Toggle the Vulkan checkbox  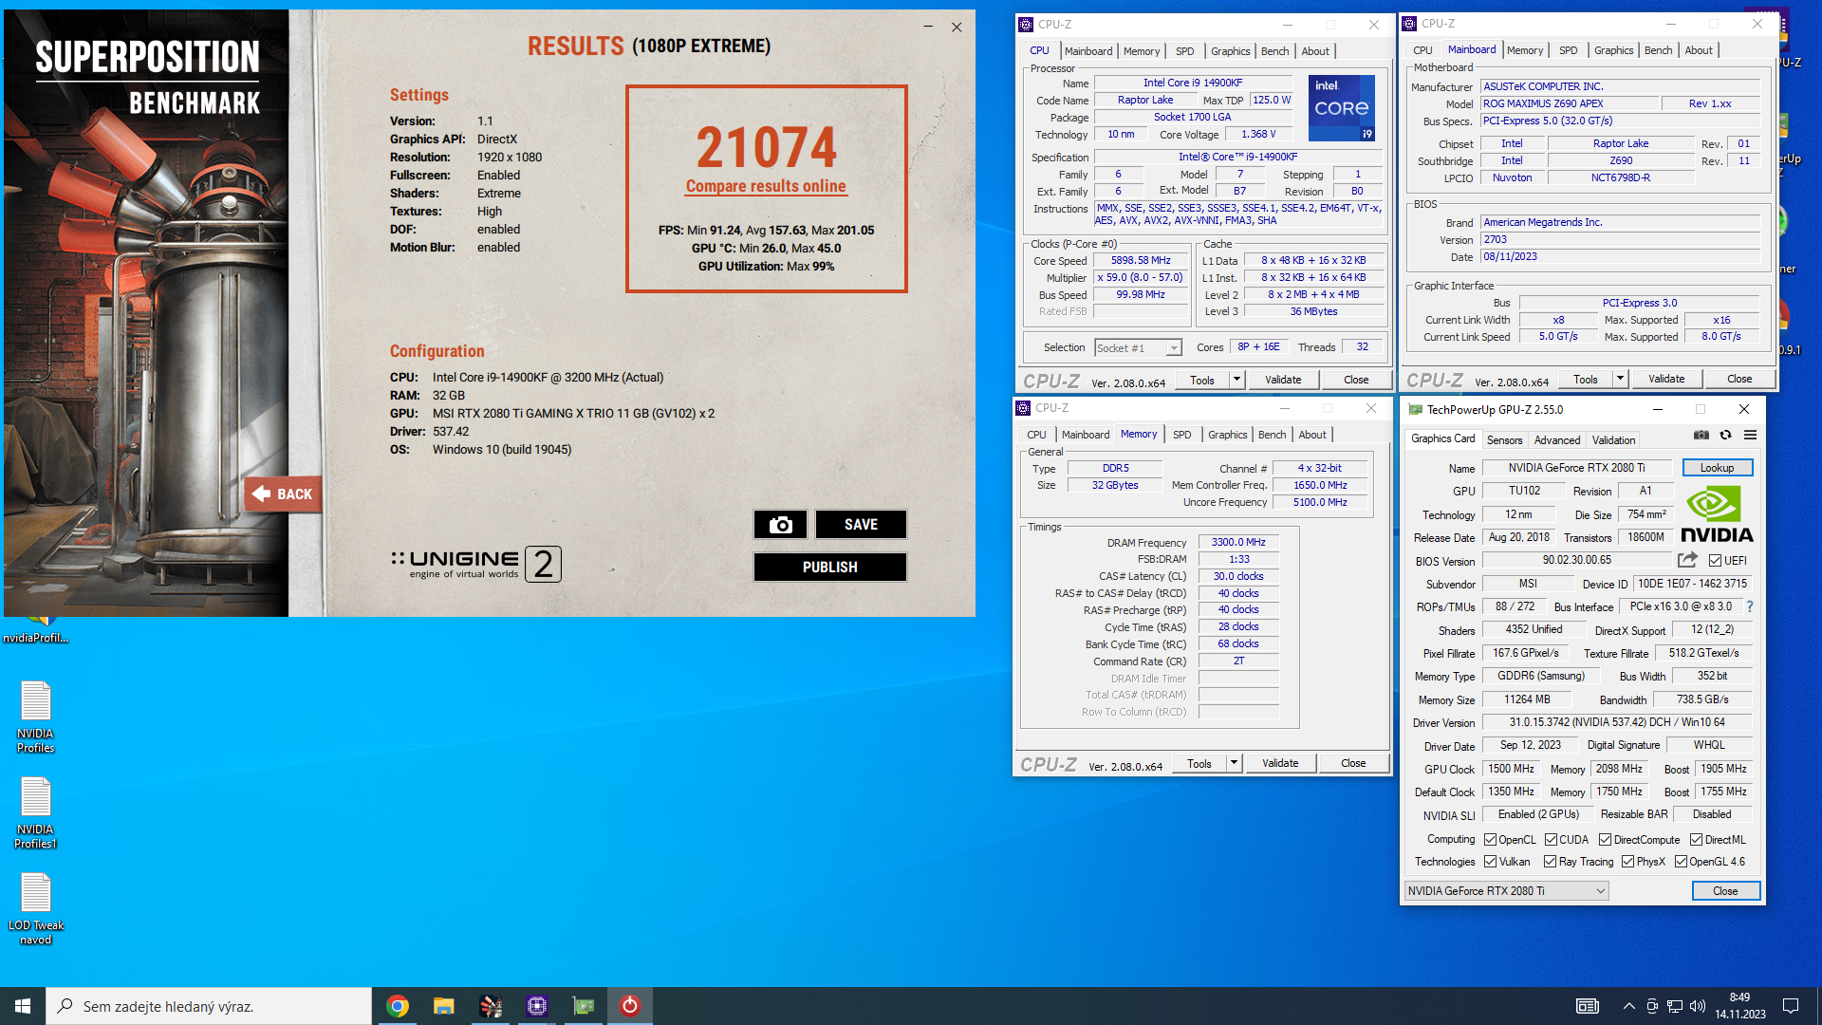click(x=1491, y=862)
